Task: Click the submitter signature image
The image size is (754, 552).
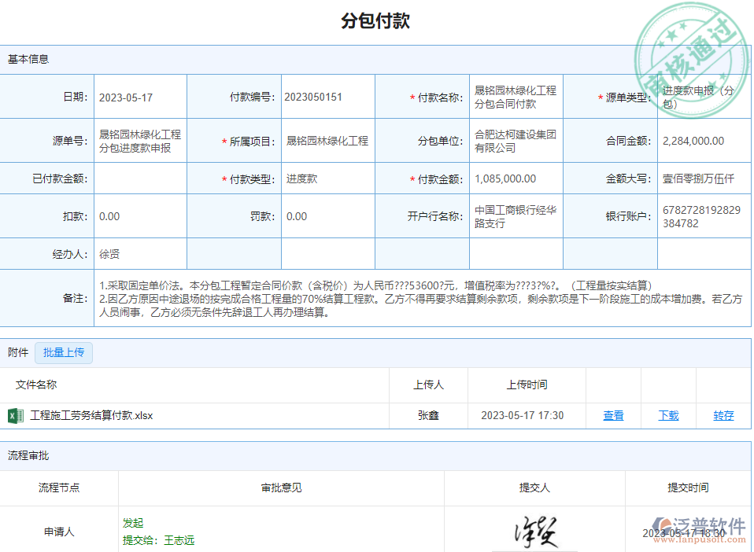Action: point(535,531)
